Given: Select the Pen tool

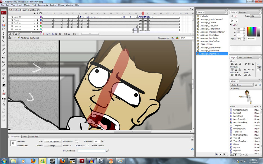Looking at the screenshot, I should pos(3,34).
